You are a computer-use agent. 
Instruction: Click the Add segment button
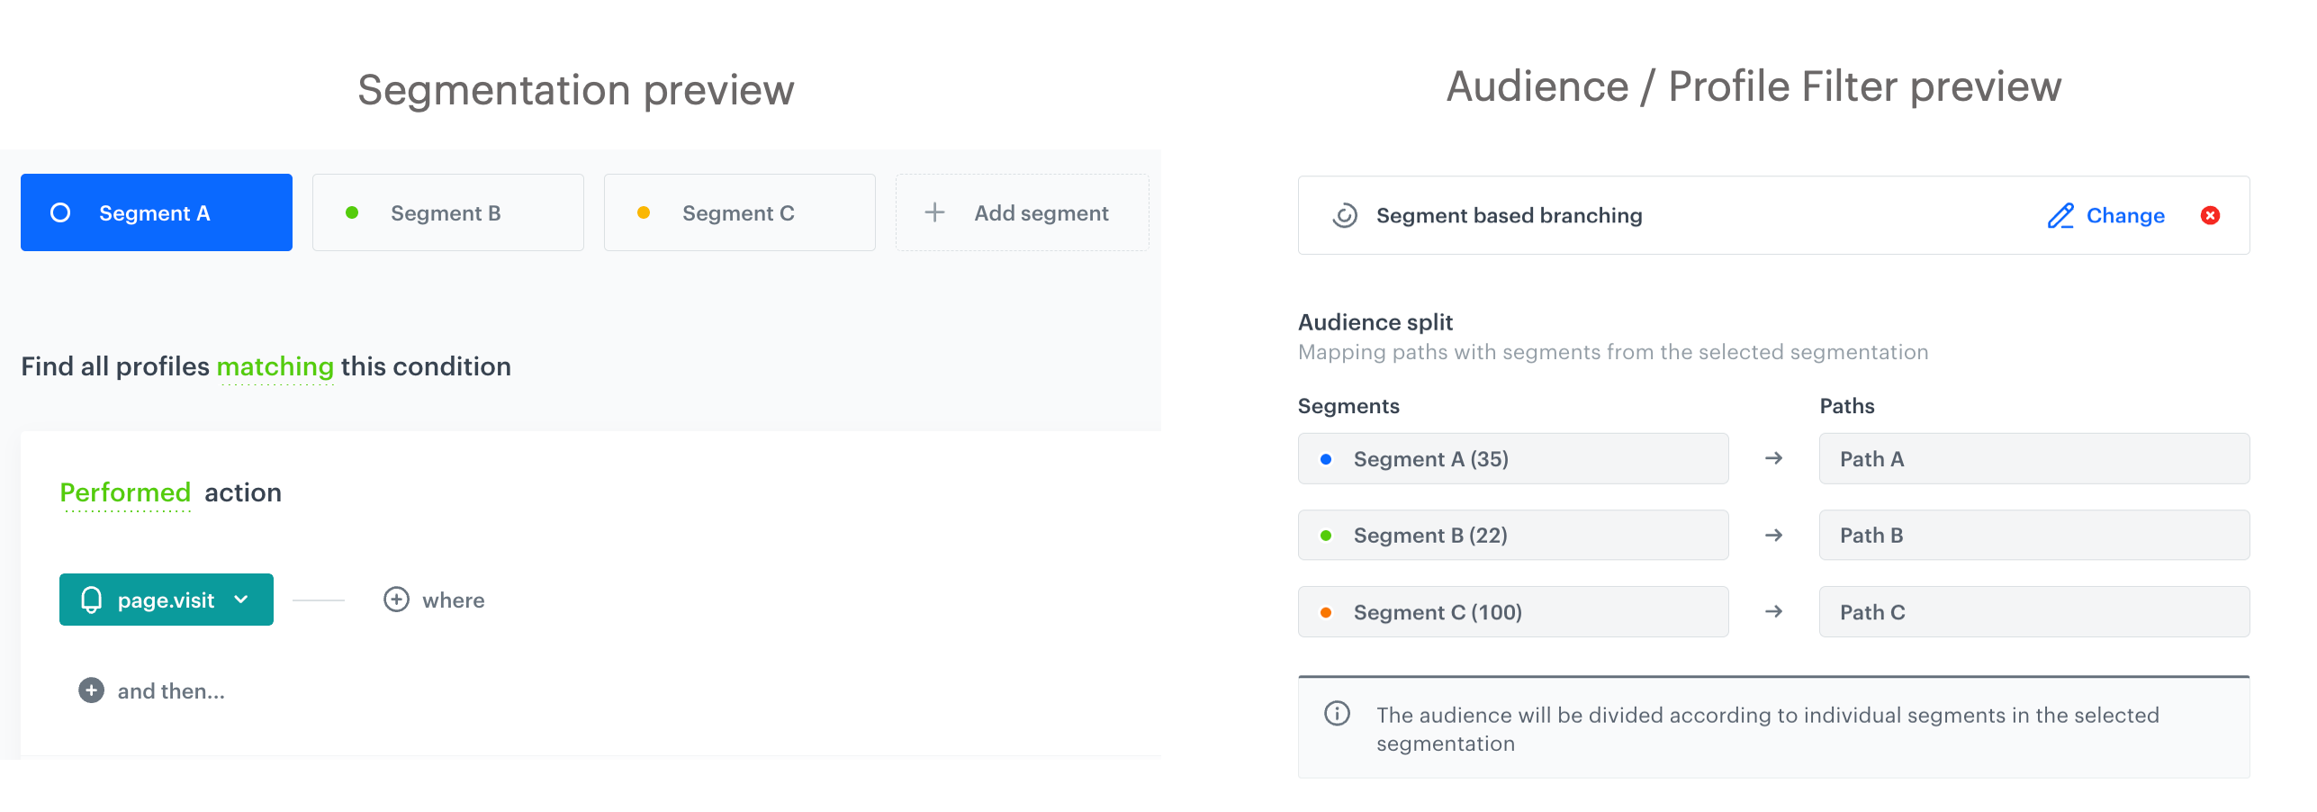pos(1022,212)
